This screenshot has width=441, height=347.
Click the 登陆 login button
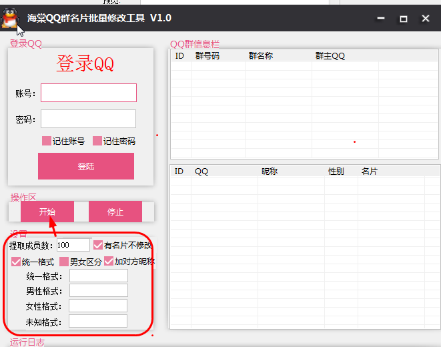[x=86, y=166]
